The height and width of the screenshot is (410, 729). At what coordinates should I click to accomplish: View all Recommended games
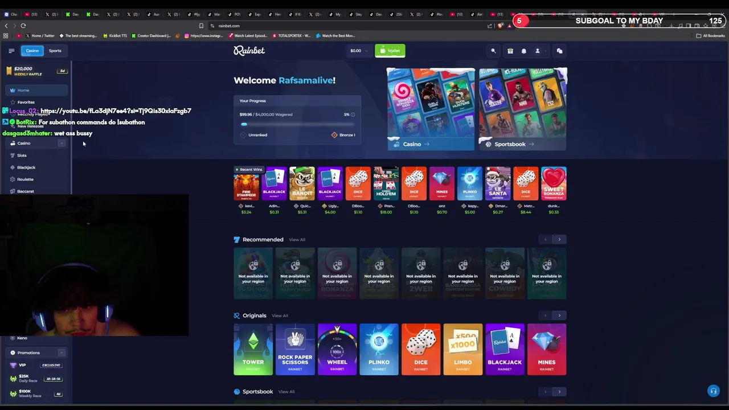297,240
